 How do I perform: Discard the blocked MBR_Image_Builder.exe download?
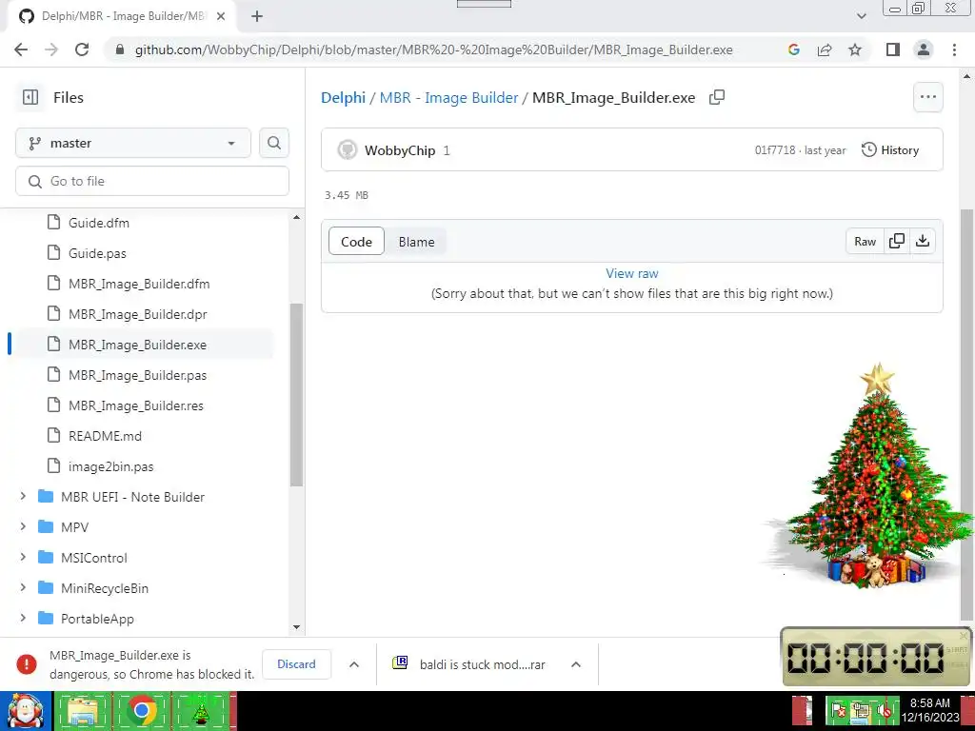point(296,664)
